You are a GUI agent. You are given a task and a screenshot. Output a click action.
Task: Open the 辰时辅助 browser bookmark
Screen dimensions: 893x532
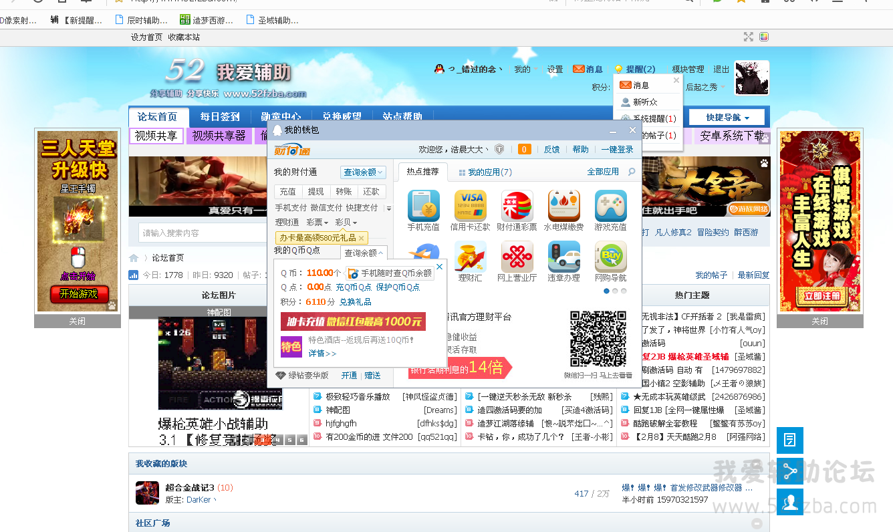click(x=141, y=20)
